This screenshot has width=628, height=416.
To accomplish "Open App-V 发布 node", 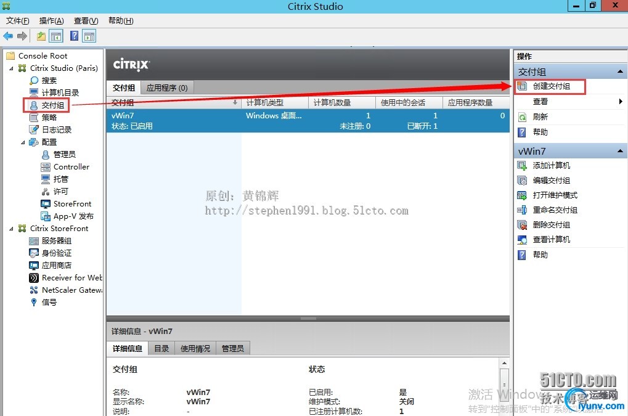I will coord(73,216).
